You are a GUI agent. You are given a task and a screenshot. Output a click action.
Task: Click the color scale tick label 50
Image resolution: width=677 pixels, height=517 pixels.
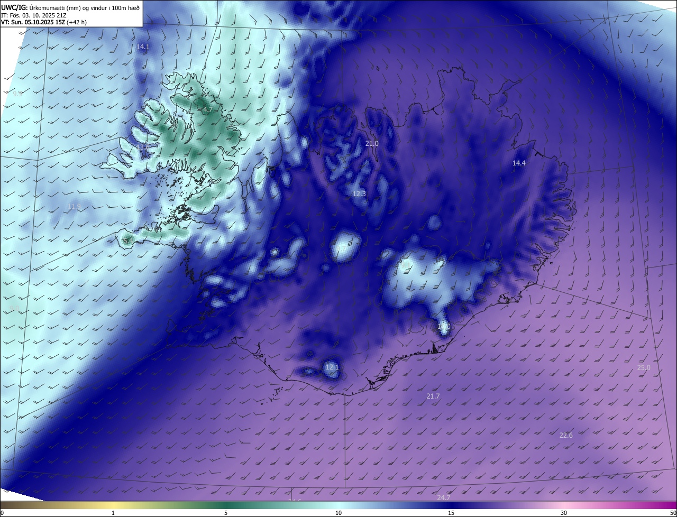[x=673, y=513]
